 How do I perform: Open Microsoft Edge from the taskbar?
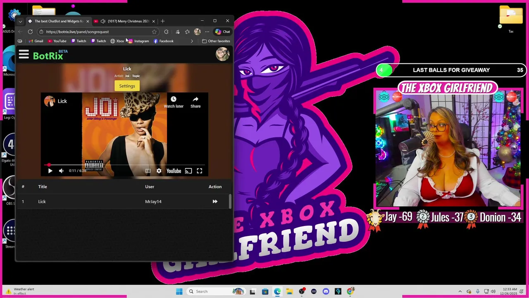[277, 291]
